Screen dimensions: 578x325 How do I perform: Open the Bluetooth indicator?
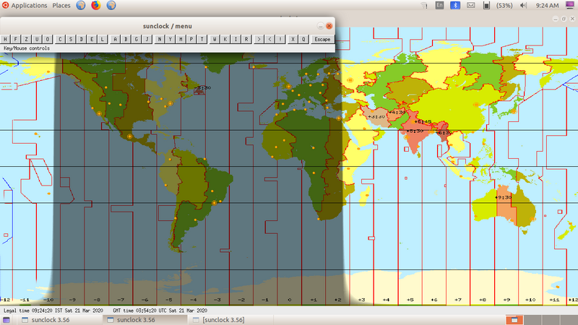pyautogui.click(x=455, y=5)
